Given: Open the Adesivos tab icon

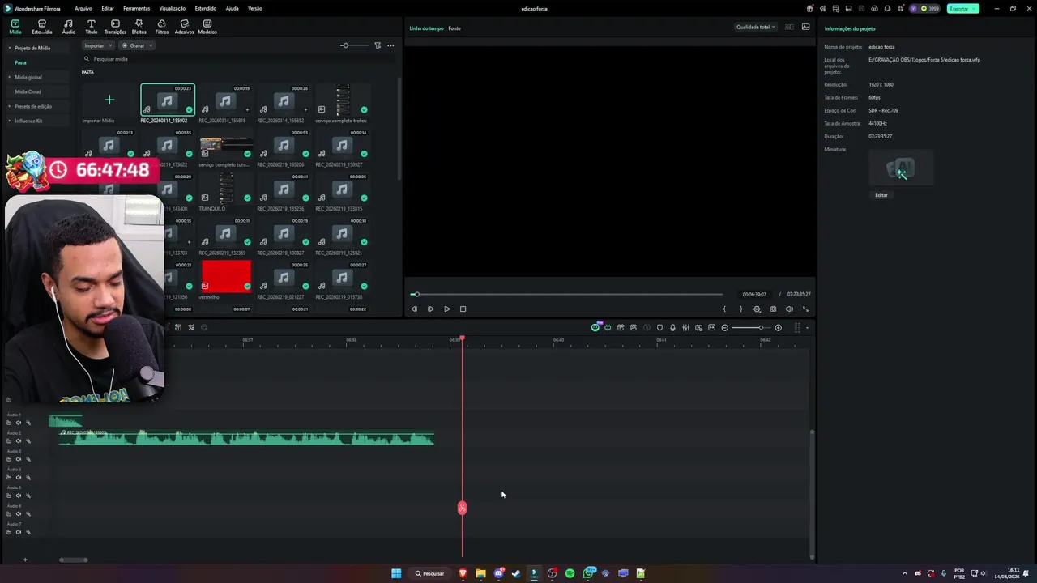Looking at the screenshot, I should (185, 27).
